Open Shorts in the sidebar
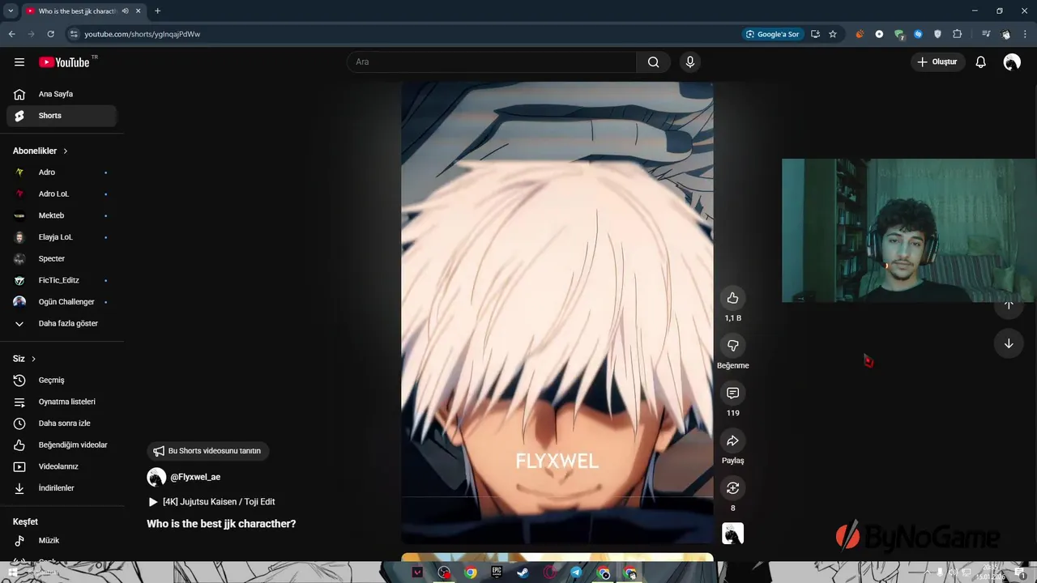 pos(62,116)
